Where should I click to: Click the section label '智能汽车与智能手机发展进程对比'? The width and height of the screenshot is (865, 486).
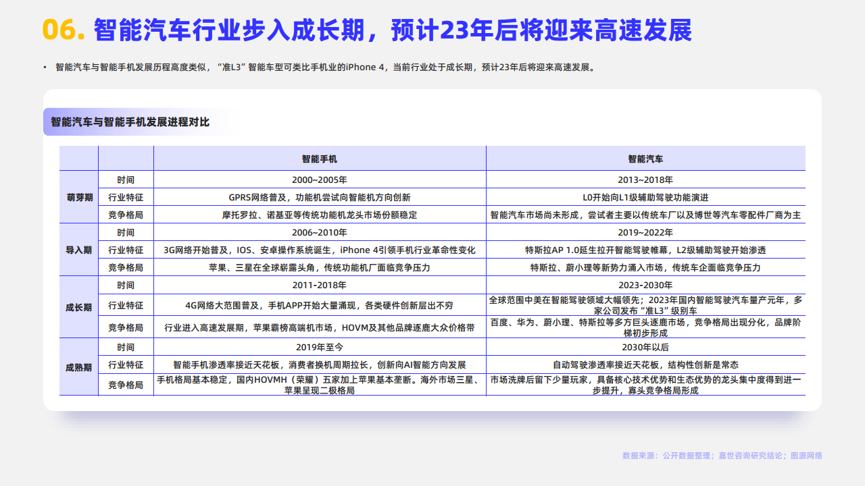pos(130,122)
